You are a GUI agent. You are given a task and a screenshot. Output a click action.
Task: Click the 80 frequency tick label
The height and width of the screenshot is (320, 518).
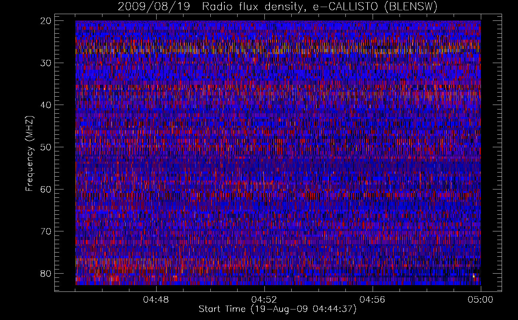click(x=46, y=273)
